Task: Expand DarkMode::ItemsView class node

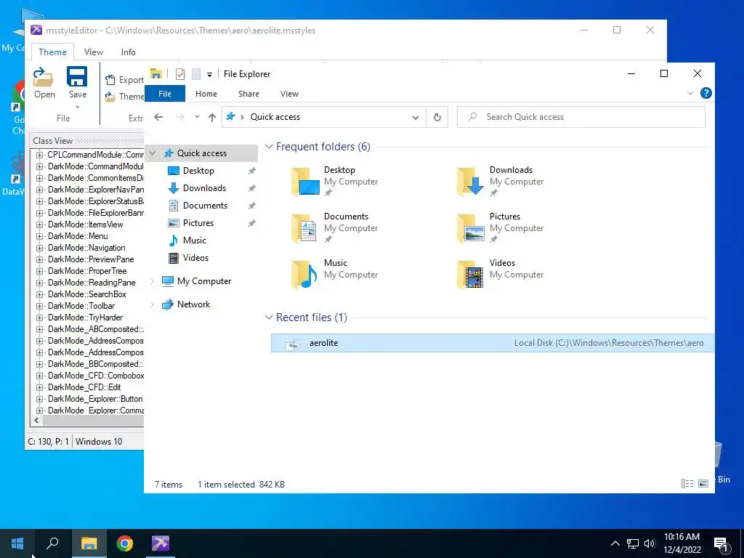Action: pyautogui.click(x=40, y=225)
